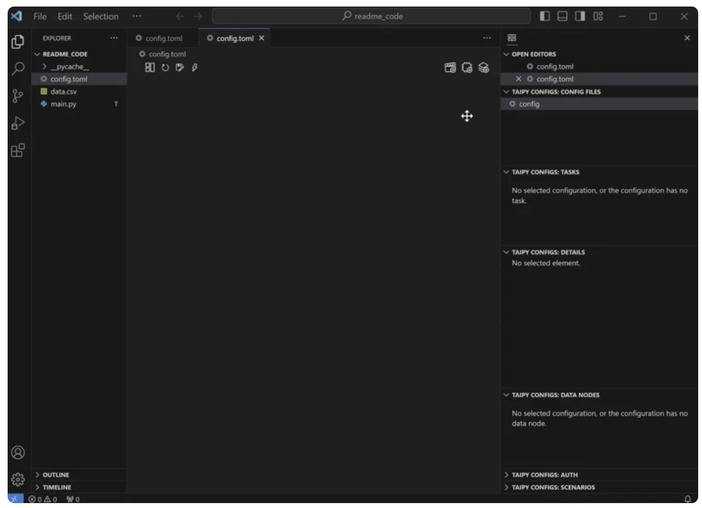Add a data node with the layers-plus icon
The width and height of the screenshot is (702, 508).
(x=484, y=67)
